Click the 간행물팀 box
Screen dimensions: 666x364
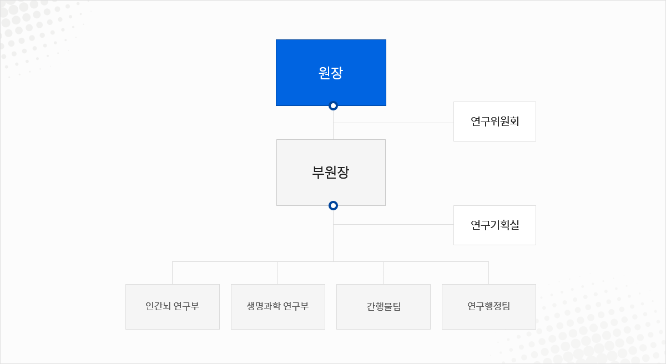click(x=384, y=307)
